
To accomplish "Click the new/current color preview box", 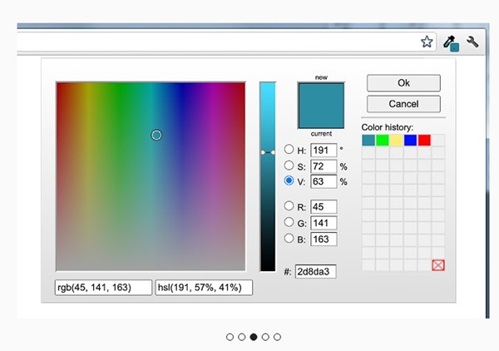I will coord(321,106).
